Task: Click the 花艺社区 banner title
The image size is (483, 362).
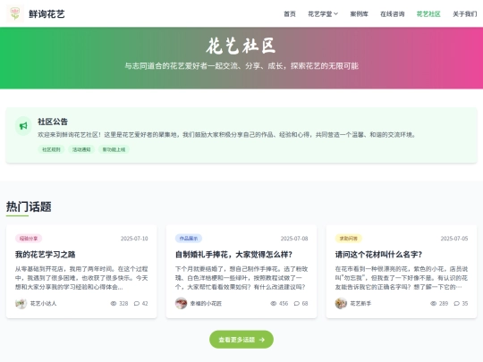Action: click(x=241, y=46)
